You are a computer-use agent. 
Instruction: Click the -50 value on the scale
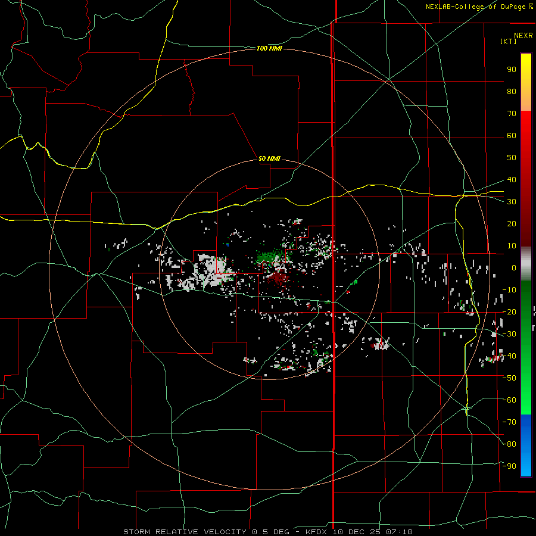pos(509,378)
